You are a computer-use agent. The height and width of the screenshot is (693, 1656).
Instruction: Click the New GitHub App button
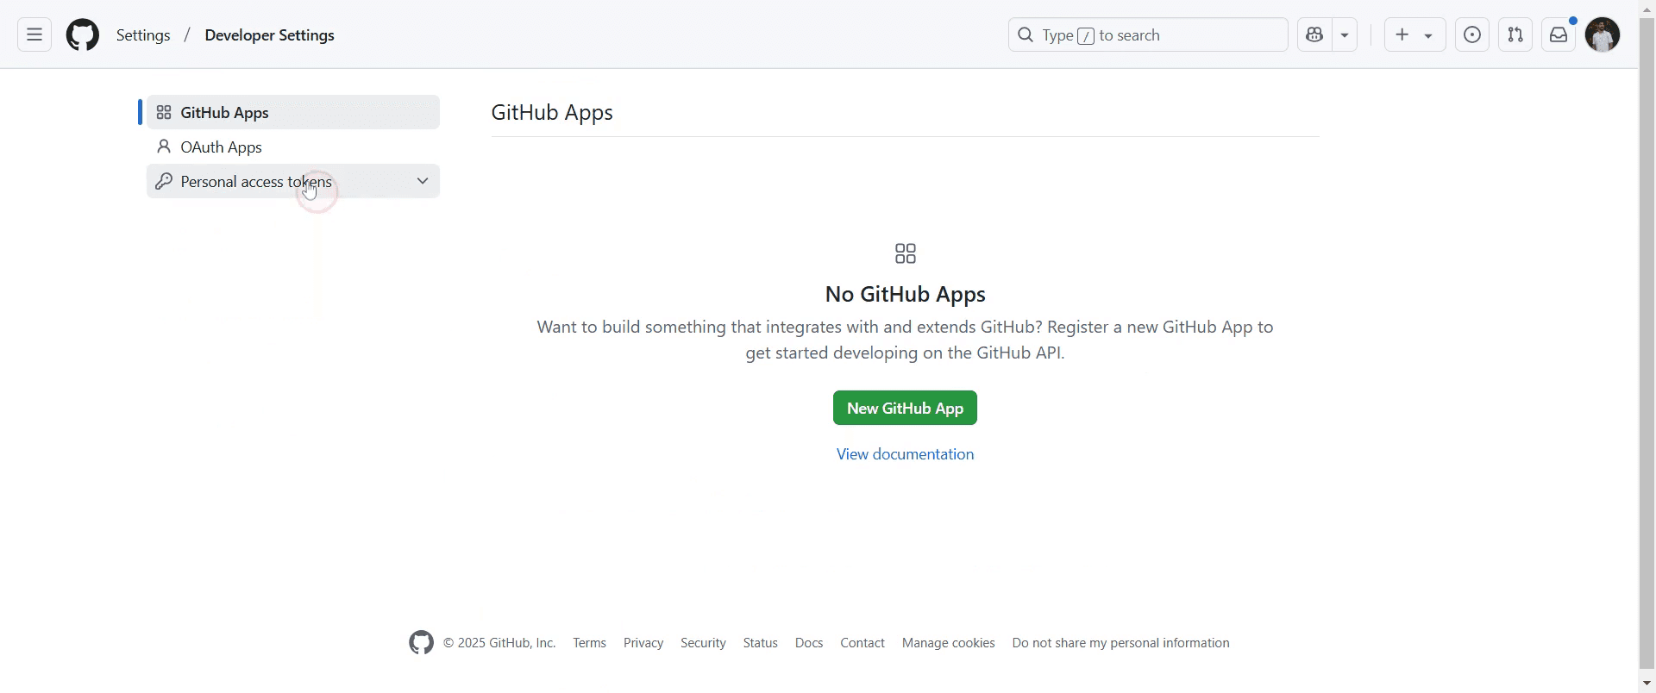905,408
